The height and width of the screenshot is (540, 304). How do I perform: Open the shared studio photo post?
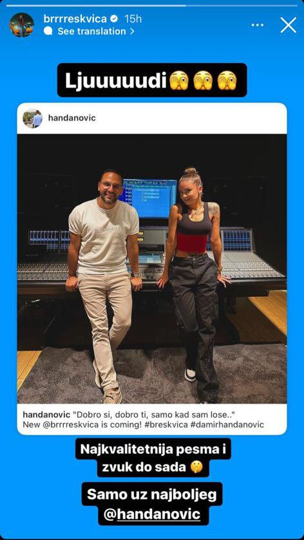click(152, 268)
